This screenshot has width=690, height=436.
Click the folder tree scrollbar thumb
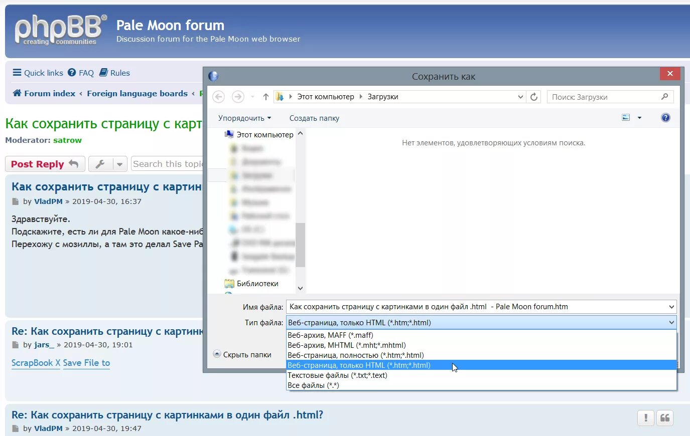(300, 245)
